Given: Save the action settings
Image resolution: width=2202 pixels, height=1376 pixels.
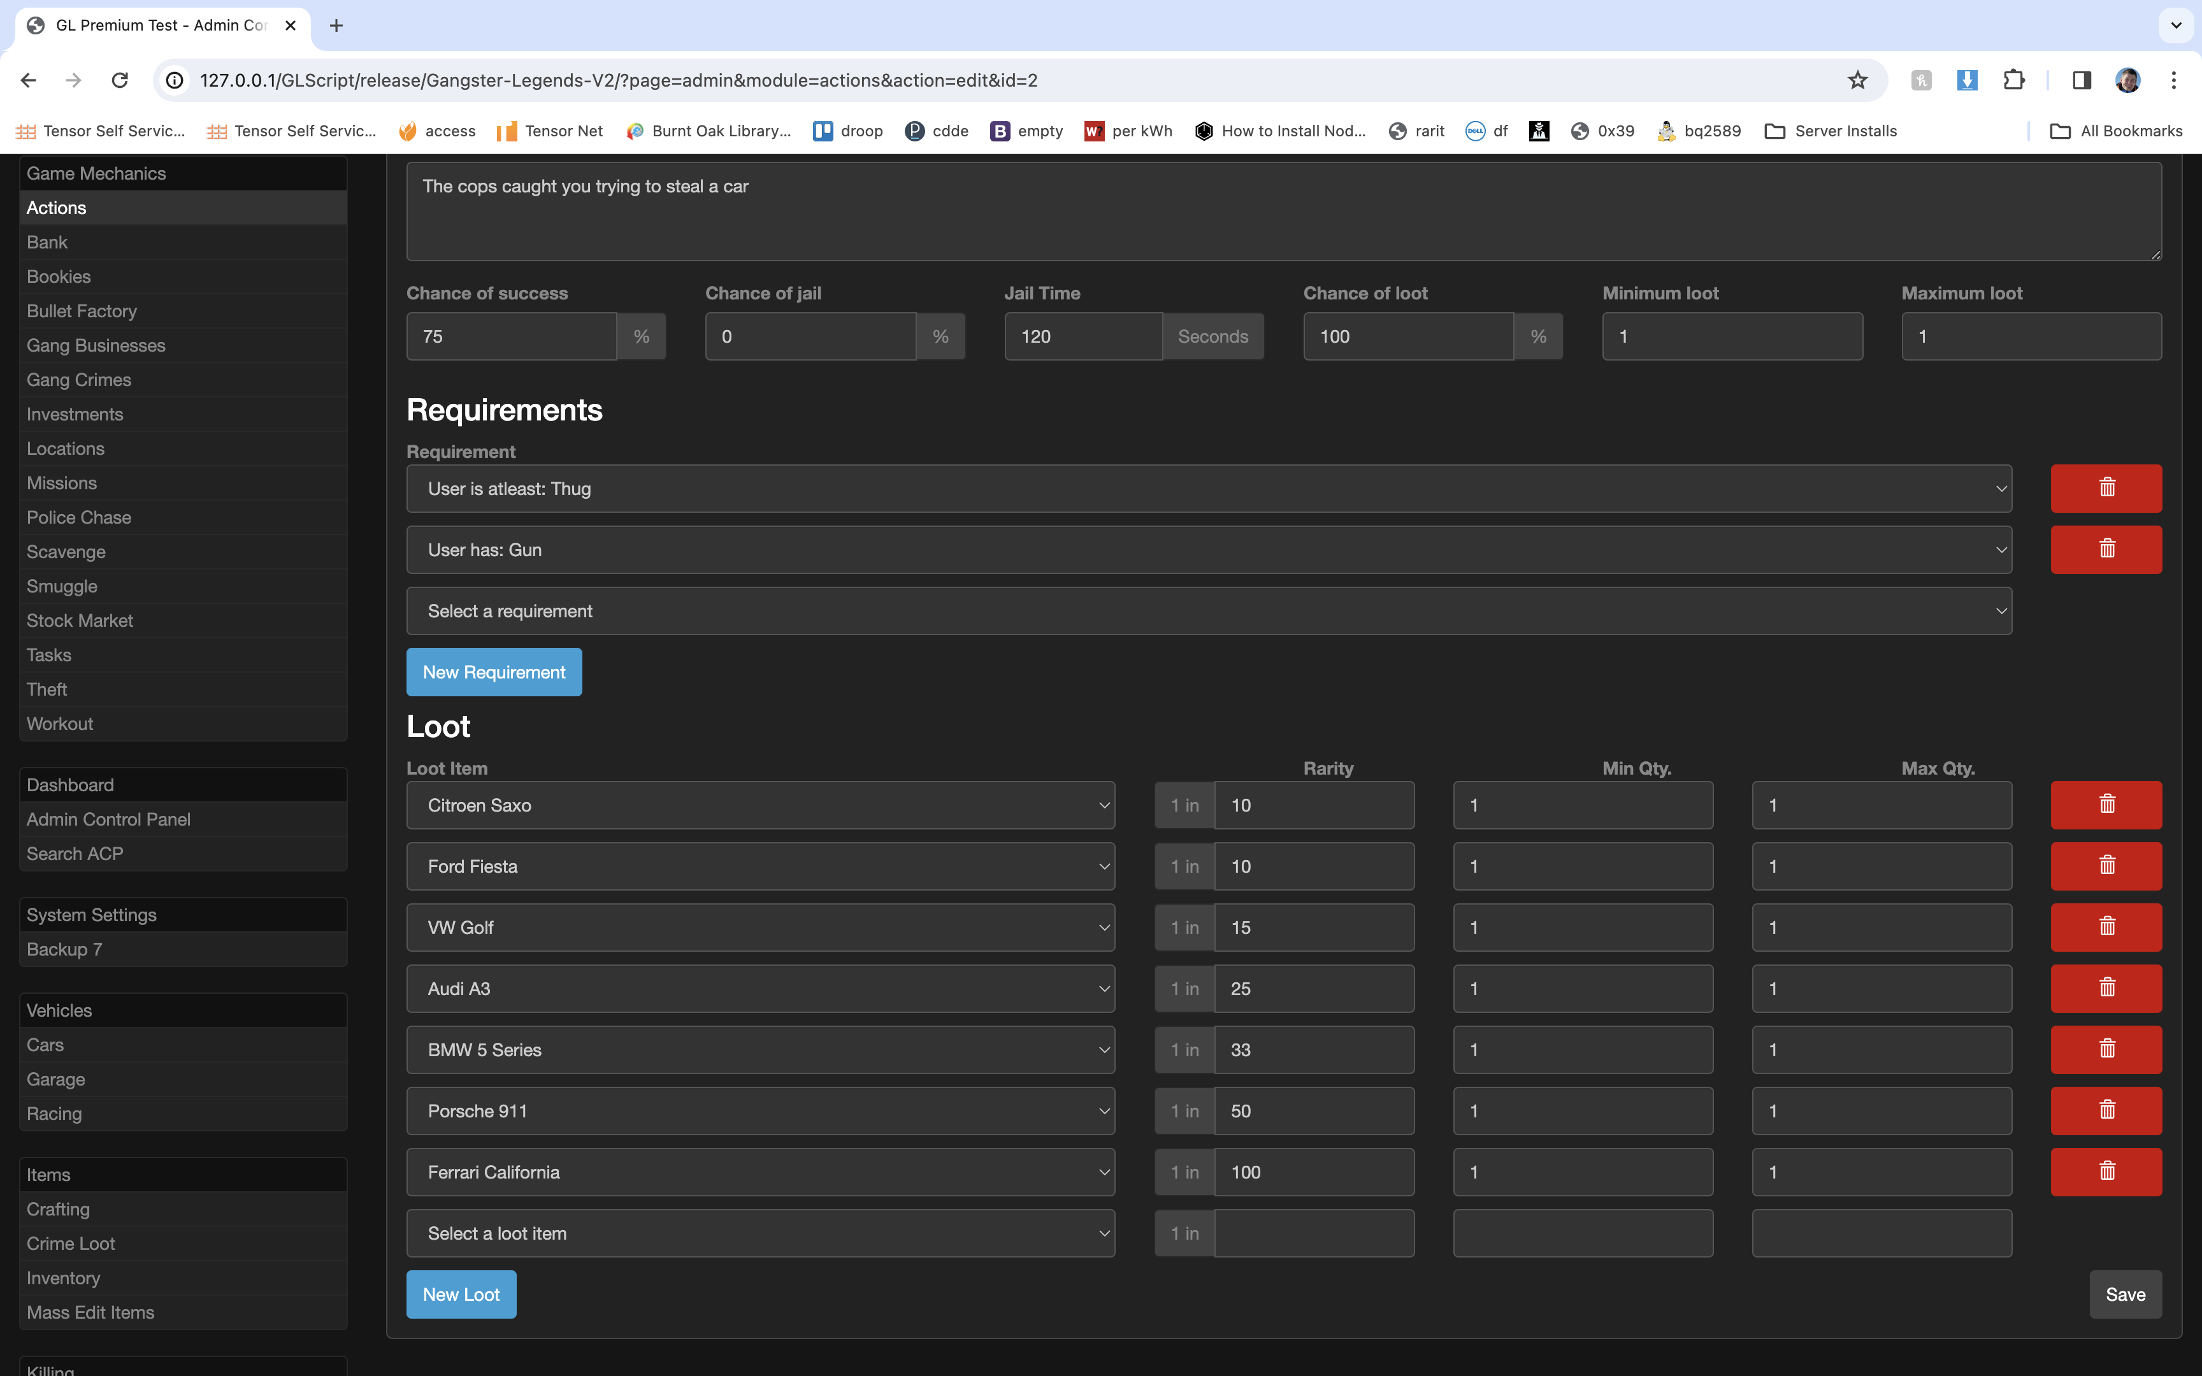Looking at the screenshot, I should 2125,1294.
